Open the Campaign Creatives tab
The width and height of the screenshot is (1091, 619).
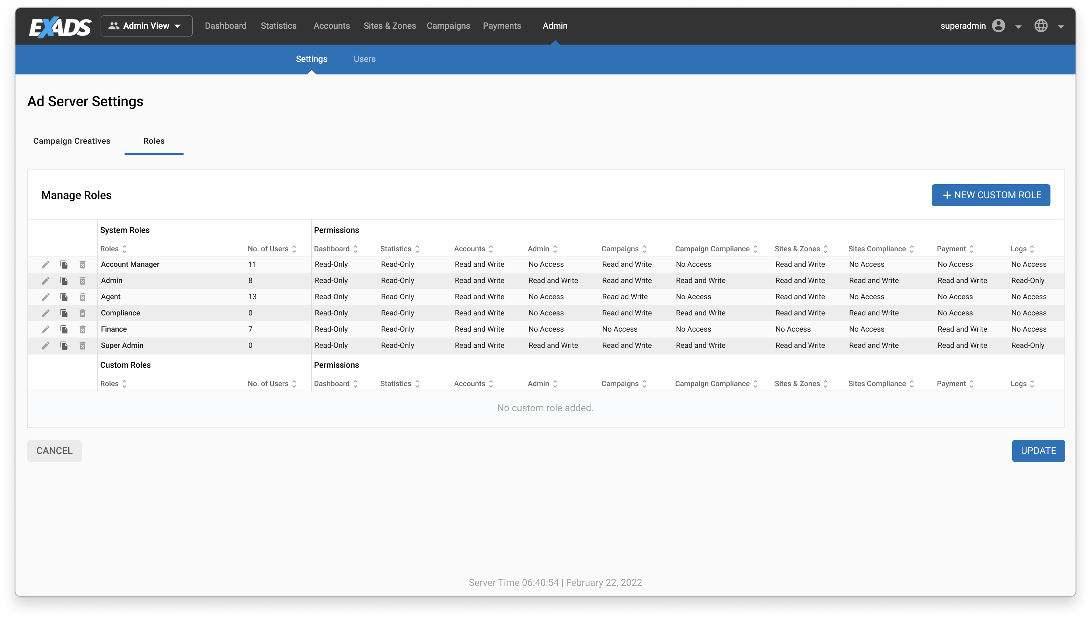[72, 141]
